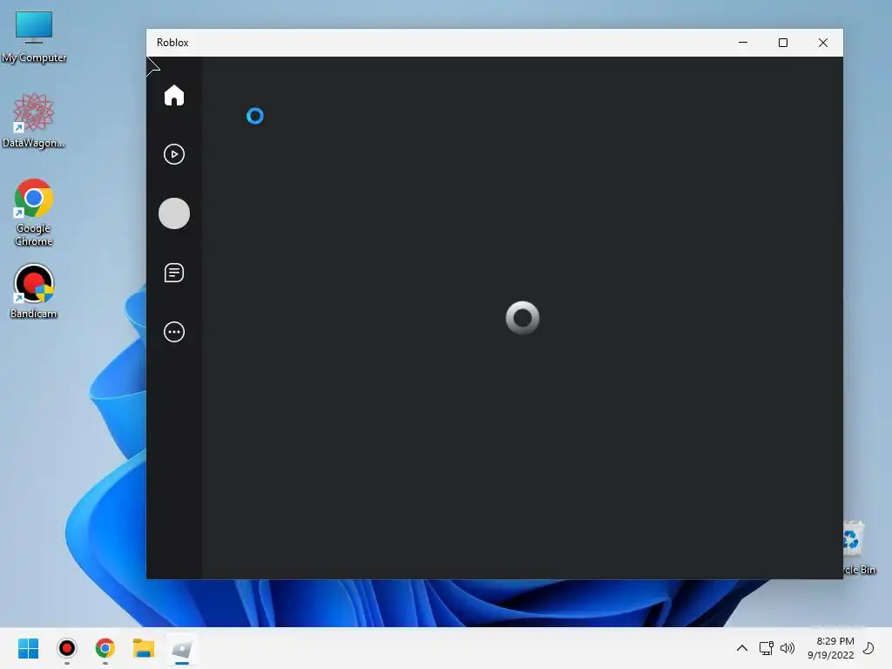Open the network status tray icon
The width and height of the screenshot is (892, 669).
(767, 648)
